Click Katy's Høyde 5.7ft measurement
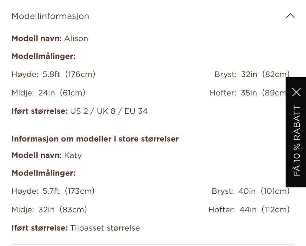 tap(53, 191)
